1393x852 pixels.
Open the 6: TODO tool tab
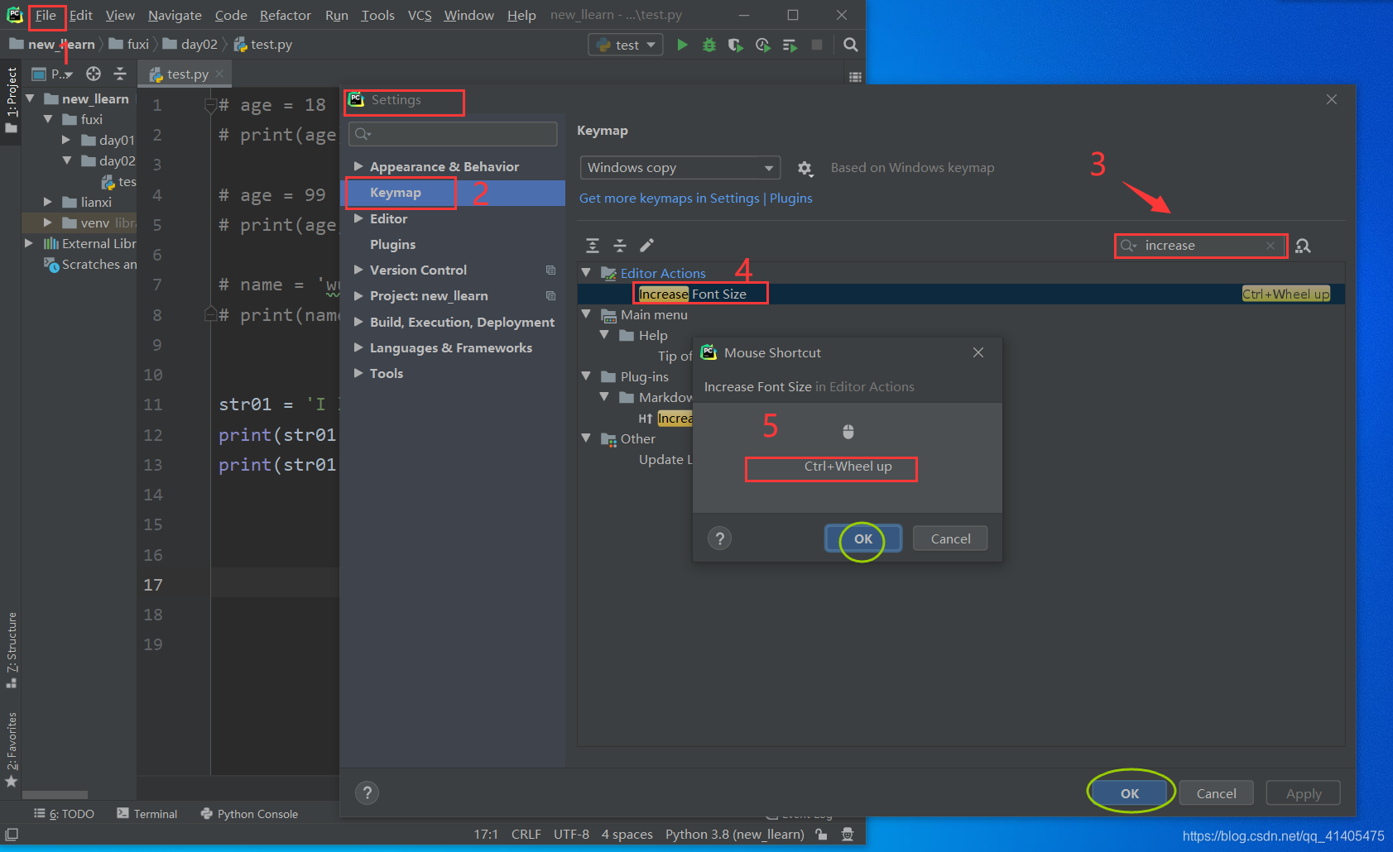click(64, 814)
